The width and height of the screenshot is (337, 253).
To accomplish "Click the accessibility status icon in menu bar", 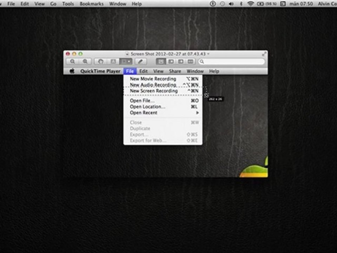I will coord(213,4).
